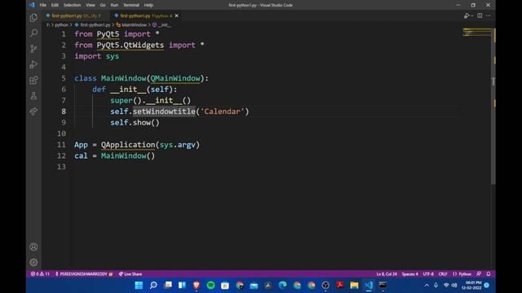The height and width of the screenshot is (293, 522).
Task: Open the Accounts menu icon
Action: click(33, 247)
